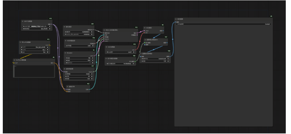Collapse the upscale model loader node dot
This screenshot has height=134, width=291.
[106, 59]
